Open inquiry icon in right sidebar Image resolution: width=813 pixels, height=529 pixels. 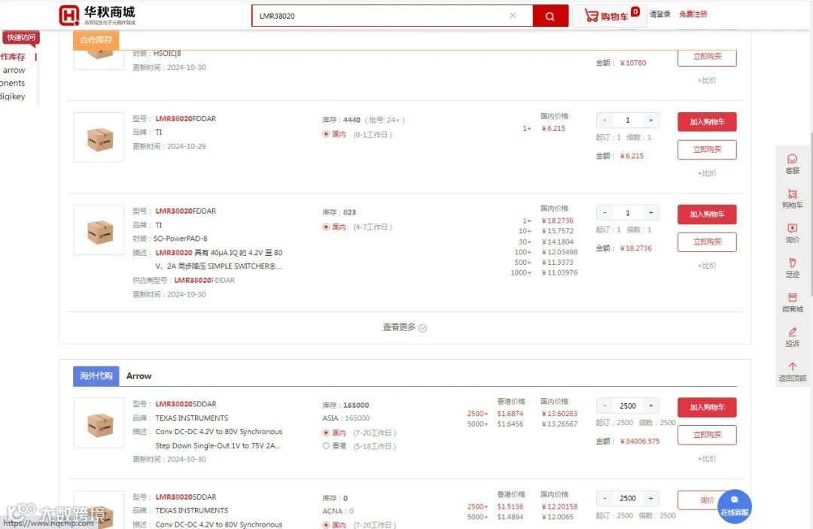pyautogui.click(x=792, y=233)
